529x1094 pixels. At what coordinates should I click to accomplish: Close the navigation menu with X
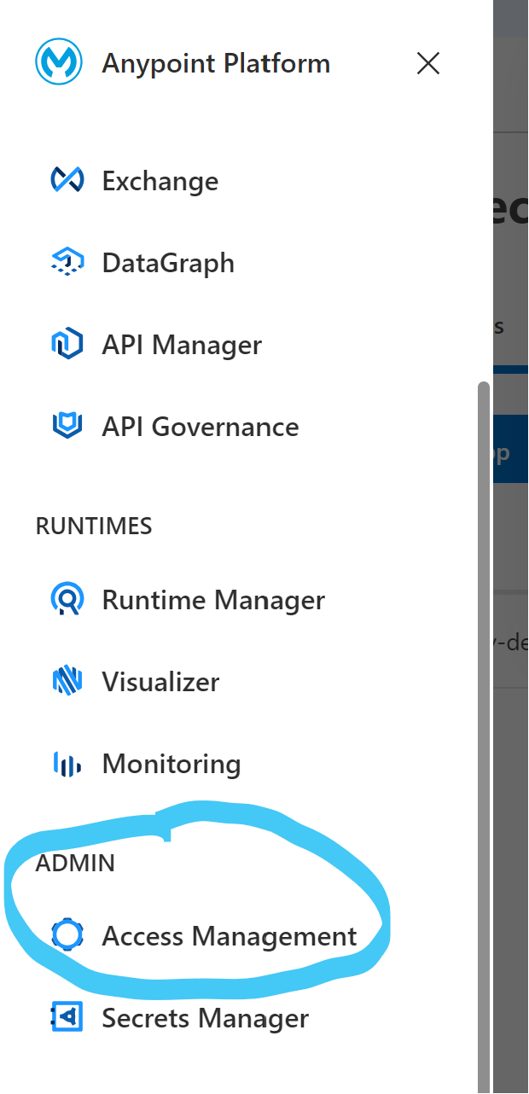[x=427, y=63]
